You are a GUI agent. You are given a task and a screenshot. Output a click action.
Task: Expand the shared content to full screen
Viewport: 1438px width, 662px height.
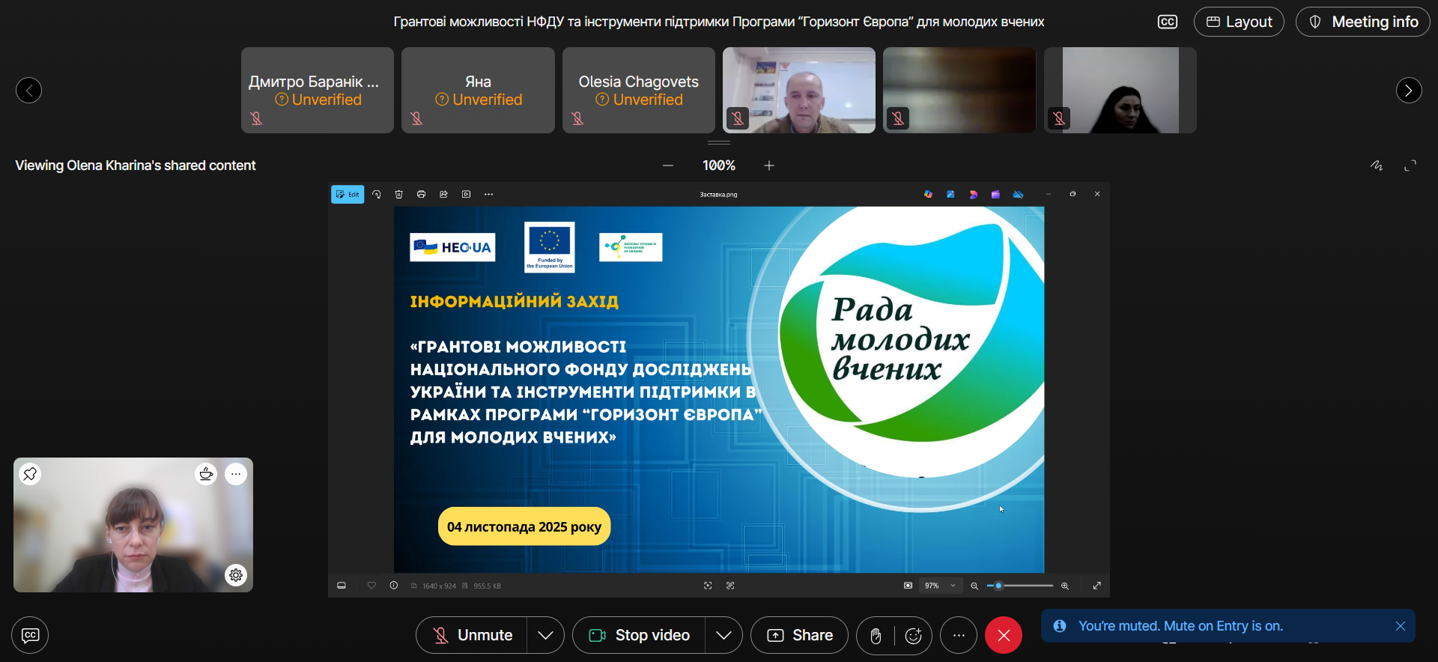(1410, 165)
